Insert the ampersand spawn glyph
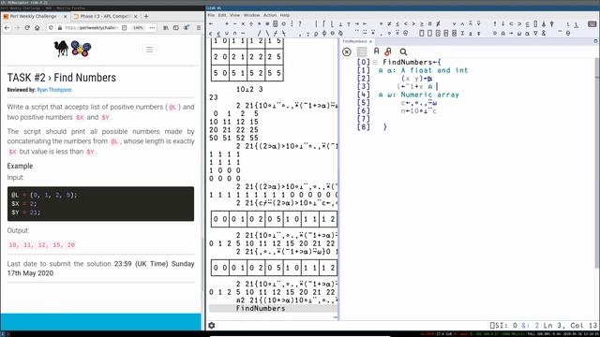 coord(544,34)
